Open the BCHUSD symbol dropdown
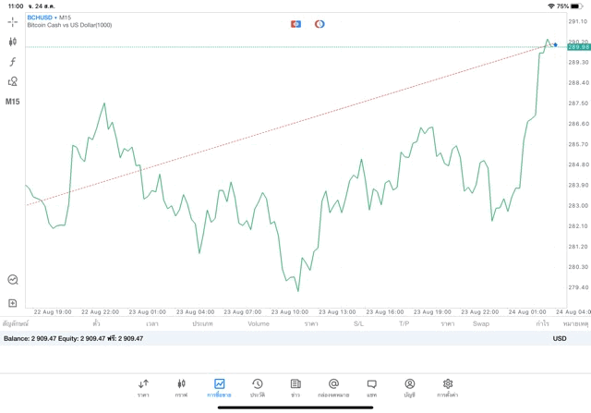Viewport: 591px width, 413px height. [42, 18]
